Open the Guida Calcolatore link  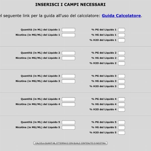(x=121, y=16)
